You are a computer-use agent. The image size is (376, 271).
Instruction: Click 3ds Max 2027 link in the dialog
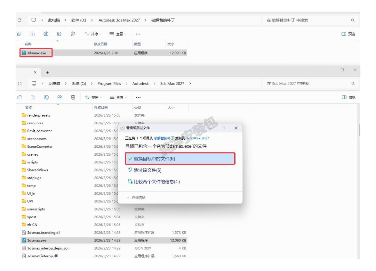click(x=197, y=138)
